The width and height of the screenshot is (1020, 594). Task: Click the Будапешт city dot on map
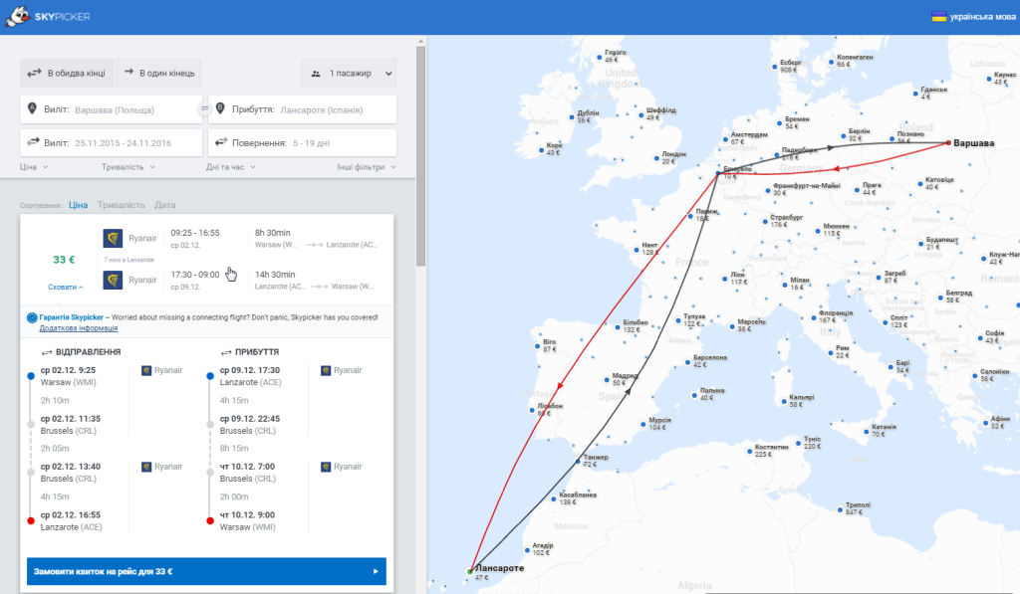coord(919,245)
